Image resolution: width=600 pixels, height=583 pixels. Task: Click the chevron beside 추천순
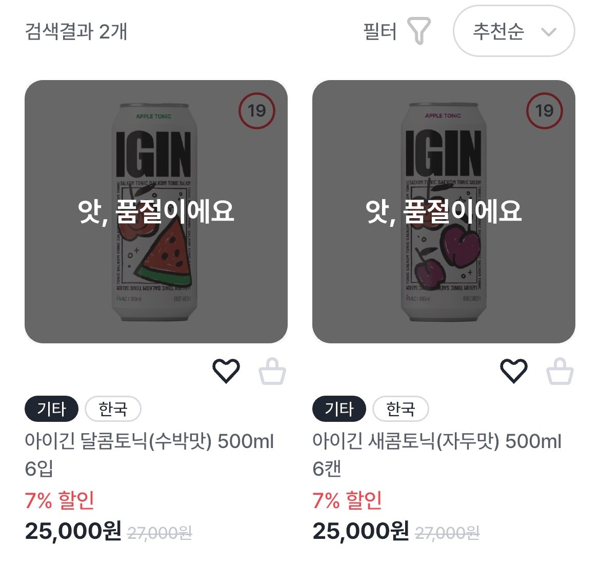[x=550, y=32]
